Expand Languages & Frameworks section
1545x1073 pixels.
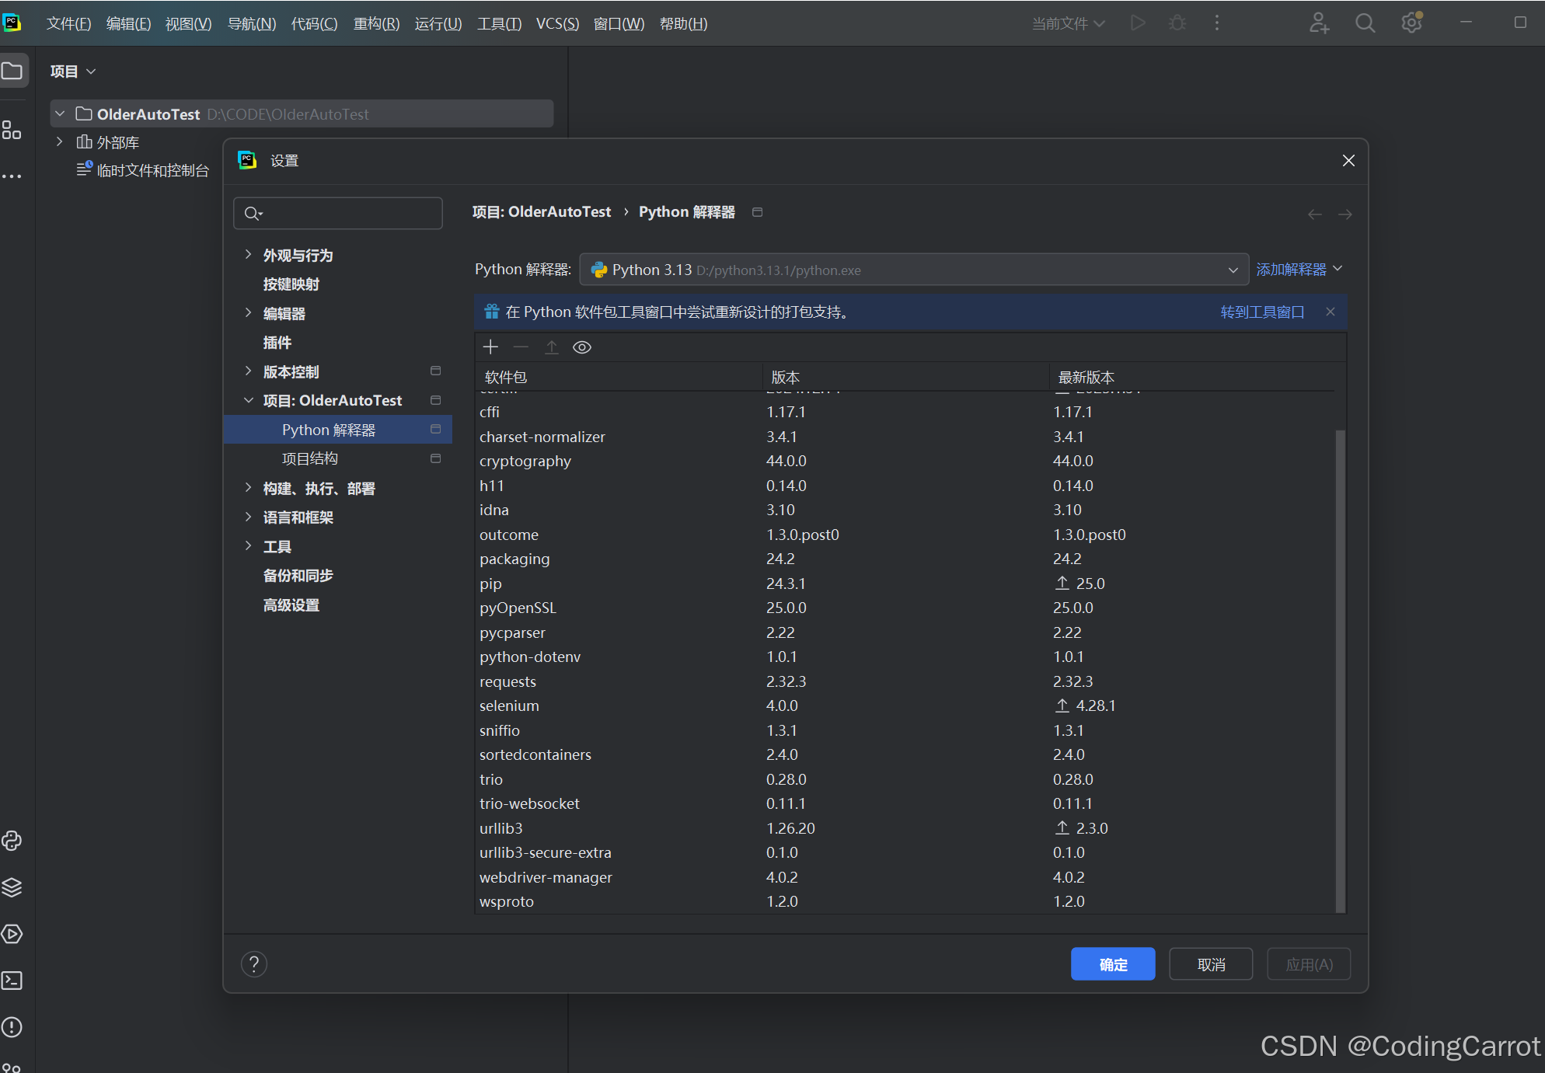click(248, 517)
